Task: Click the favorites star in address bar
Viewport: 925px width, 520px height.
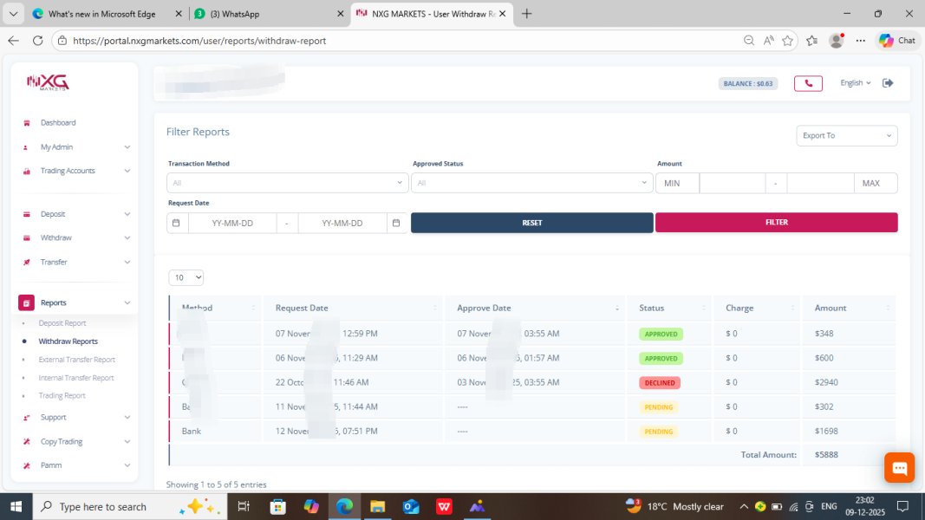Action: tap(787, 41)
